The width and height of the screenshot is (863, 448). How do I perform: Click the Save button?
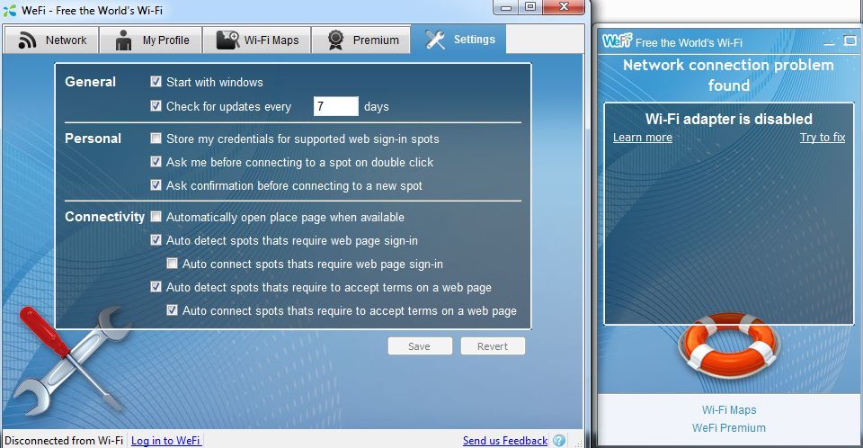click(420, 346)
